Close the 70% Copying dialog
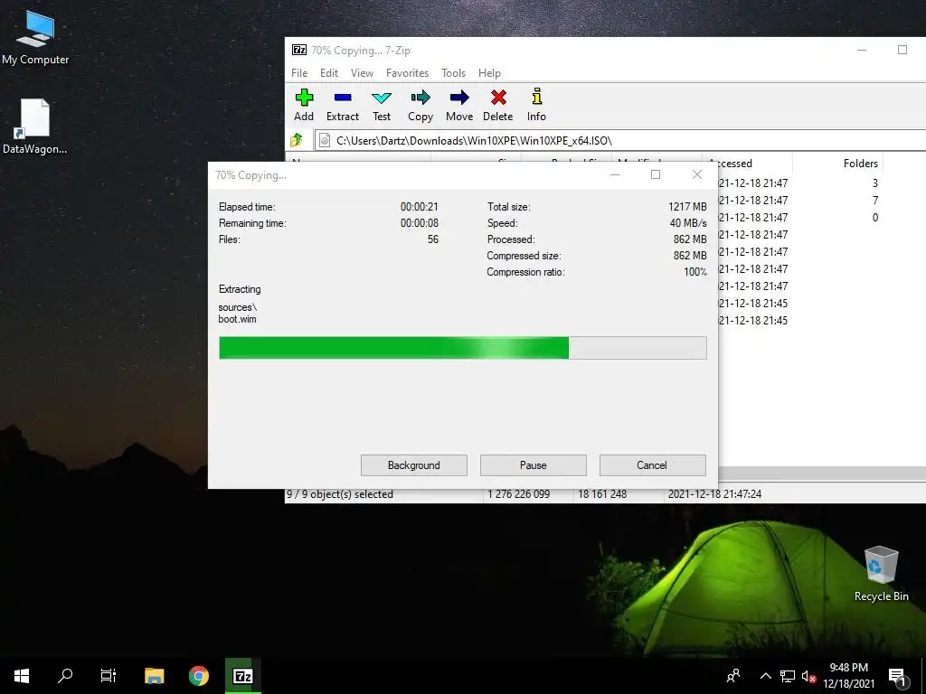The width and height of the screenshot is (926, 694). click(x=697, y=174)
